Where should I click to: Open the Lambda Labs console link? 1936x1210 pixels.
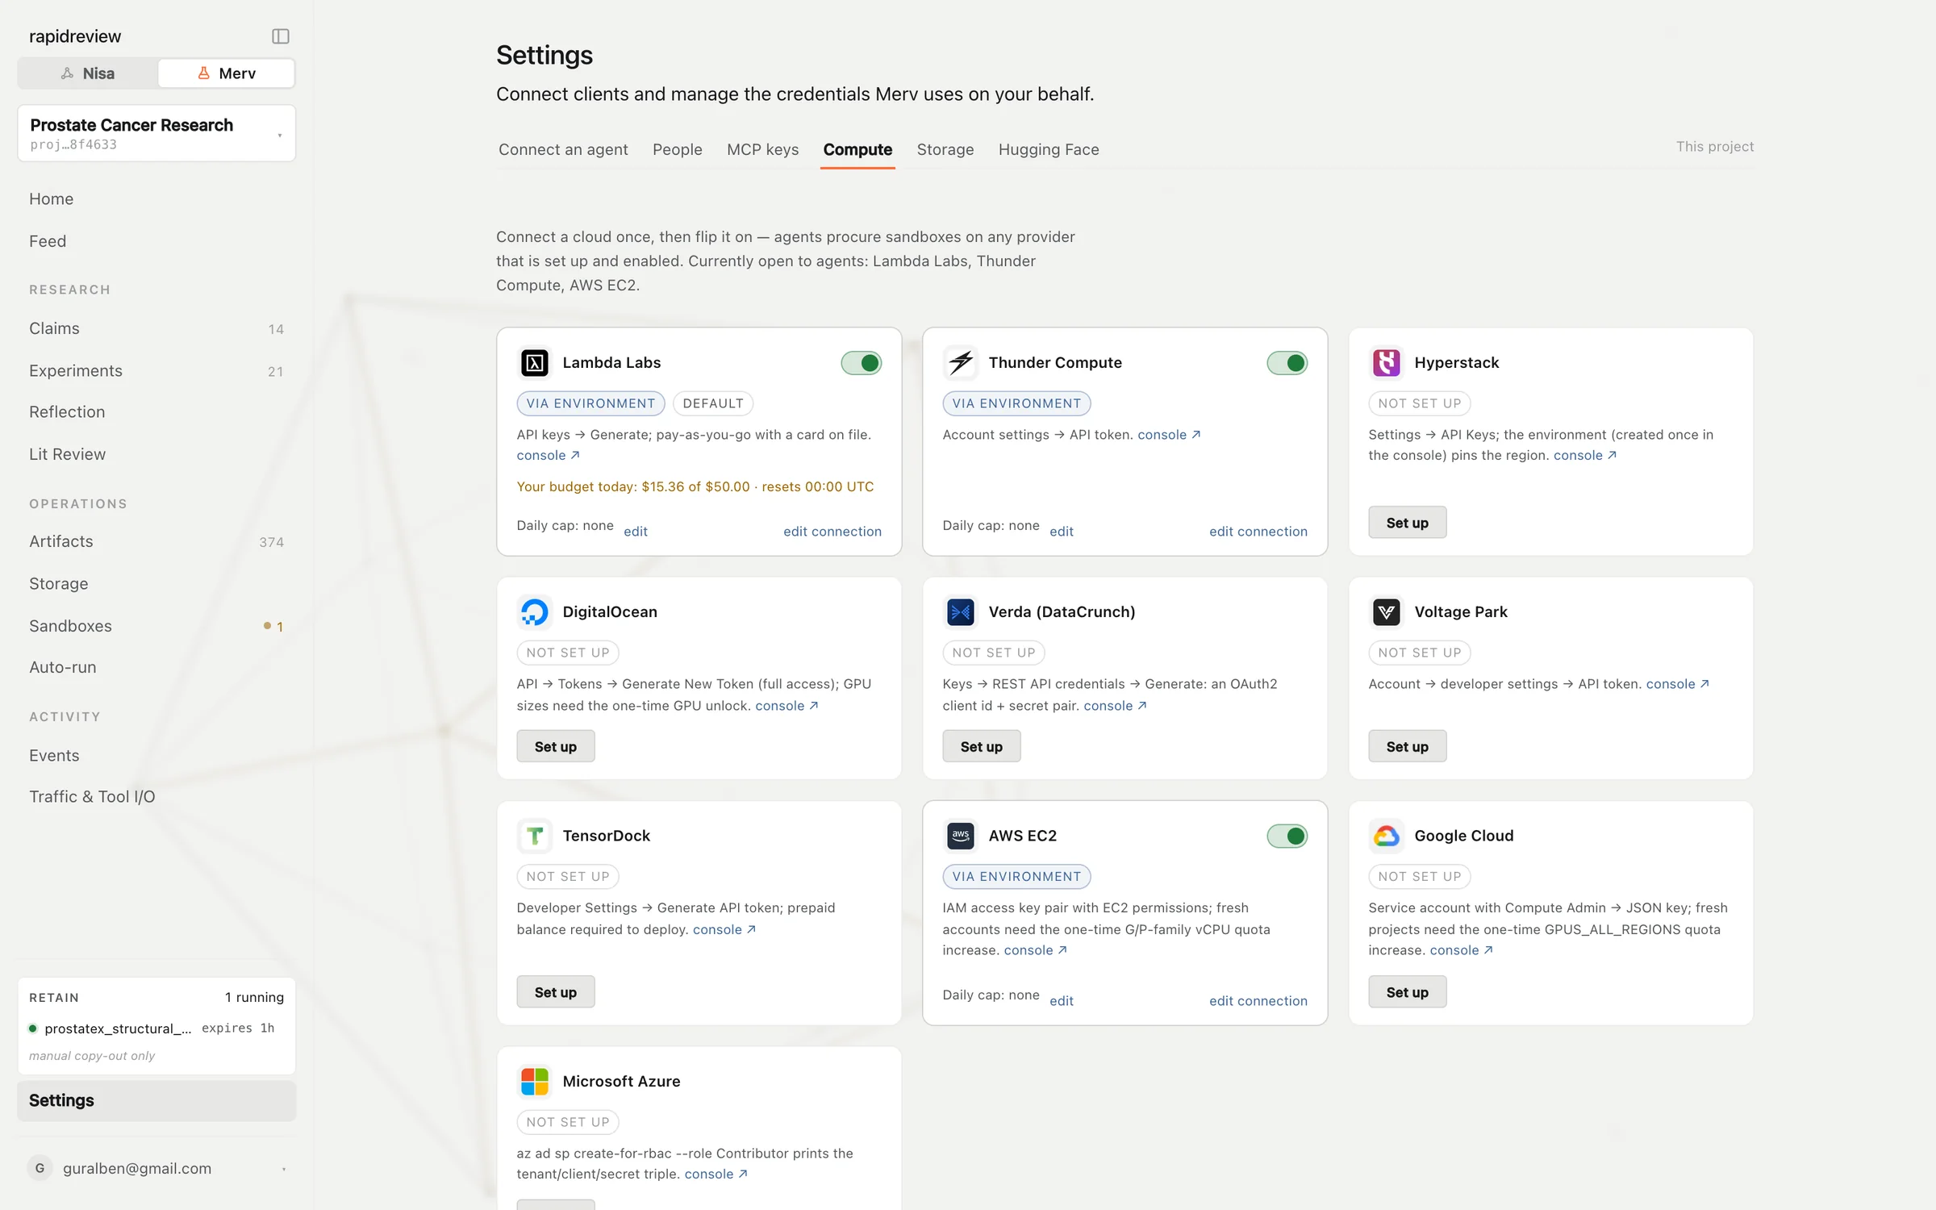[548, 455]
